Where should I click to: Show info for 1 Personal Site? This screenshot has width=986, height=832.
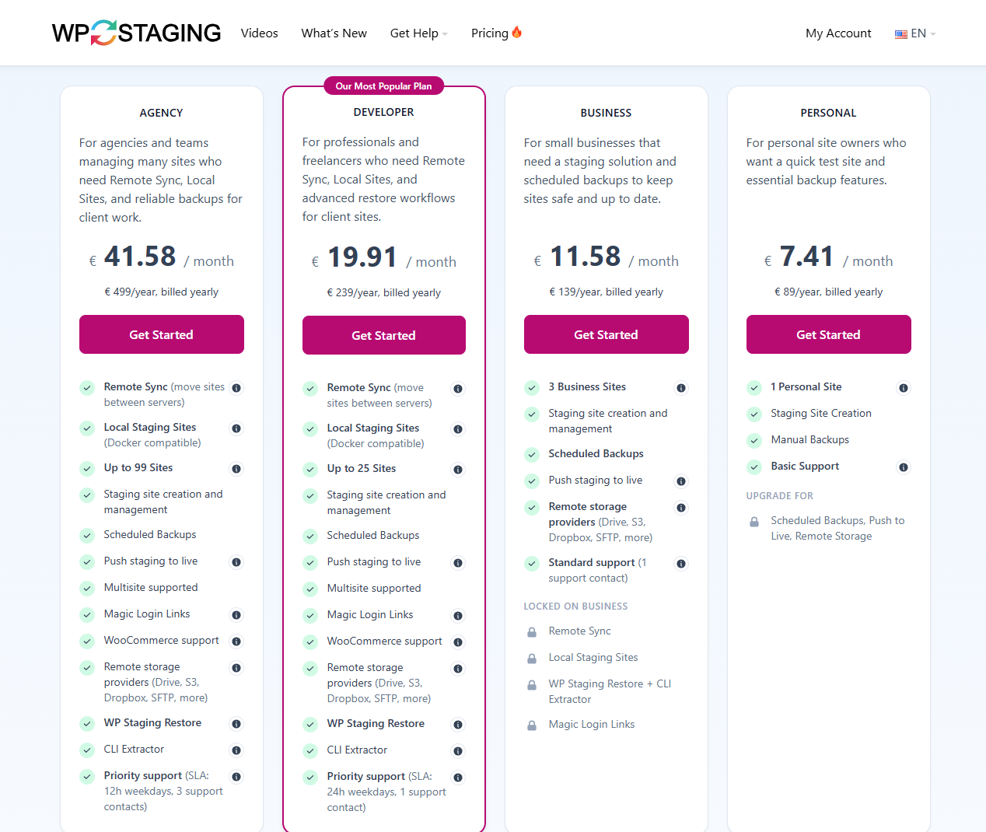pyautogui.click(x=904, y=388)
